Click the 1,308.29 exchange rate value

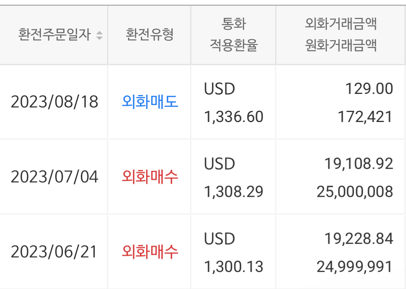tap(233, 191)
